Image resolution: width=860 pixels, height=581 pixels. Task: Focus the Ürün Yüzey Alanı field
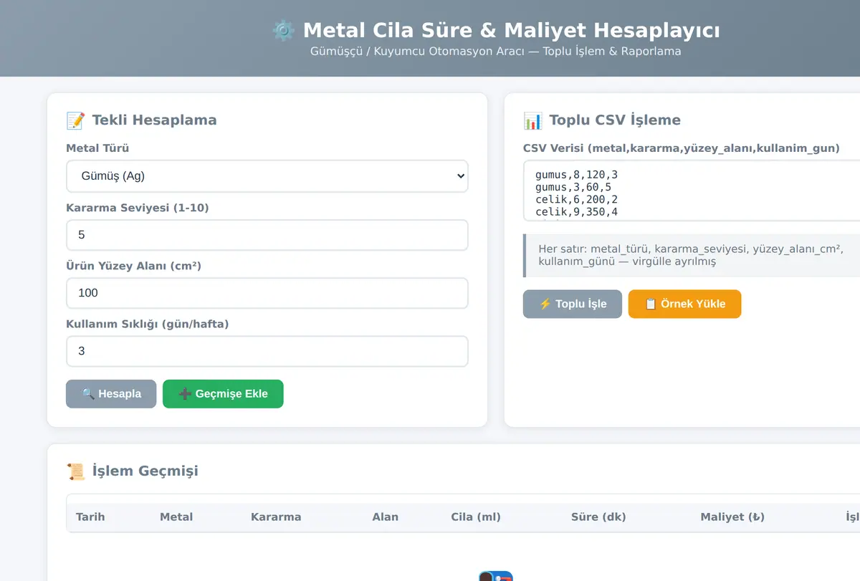[267, 293]
